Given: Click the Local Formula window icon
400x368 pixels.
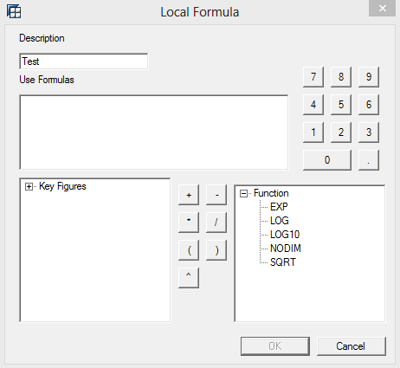Looking at the screenshot, I should pyautogui.click(x=14, y=12).
